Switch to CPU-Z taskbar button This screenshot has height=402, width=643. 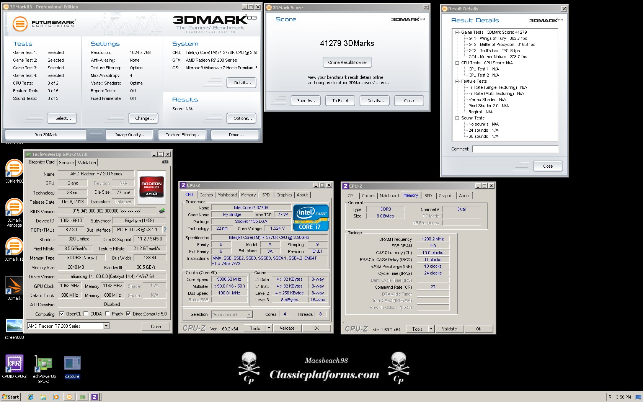tap(95, 397)
